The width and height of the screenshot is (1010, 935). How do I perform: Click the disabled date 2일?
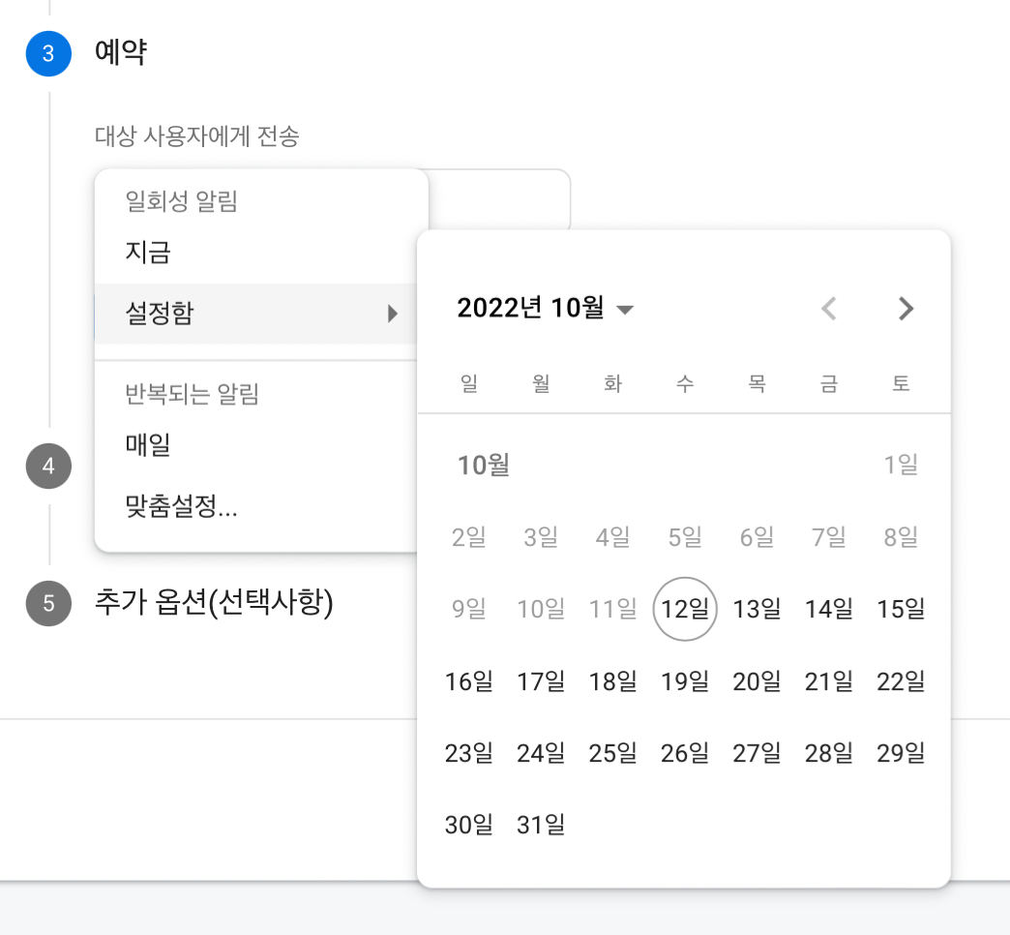click(x=469, y=537)
